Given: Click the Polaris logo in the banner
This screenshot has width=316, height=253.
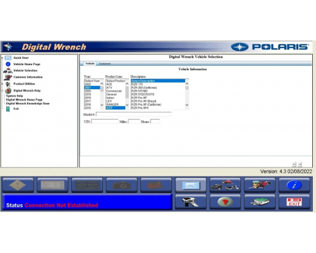Looking at the screenshot, I should (270, 47).
